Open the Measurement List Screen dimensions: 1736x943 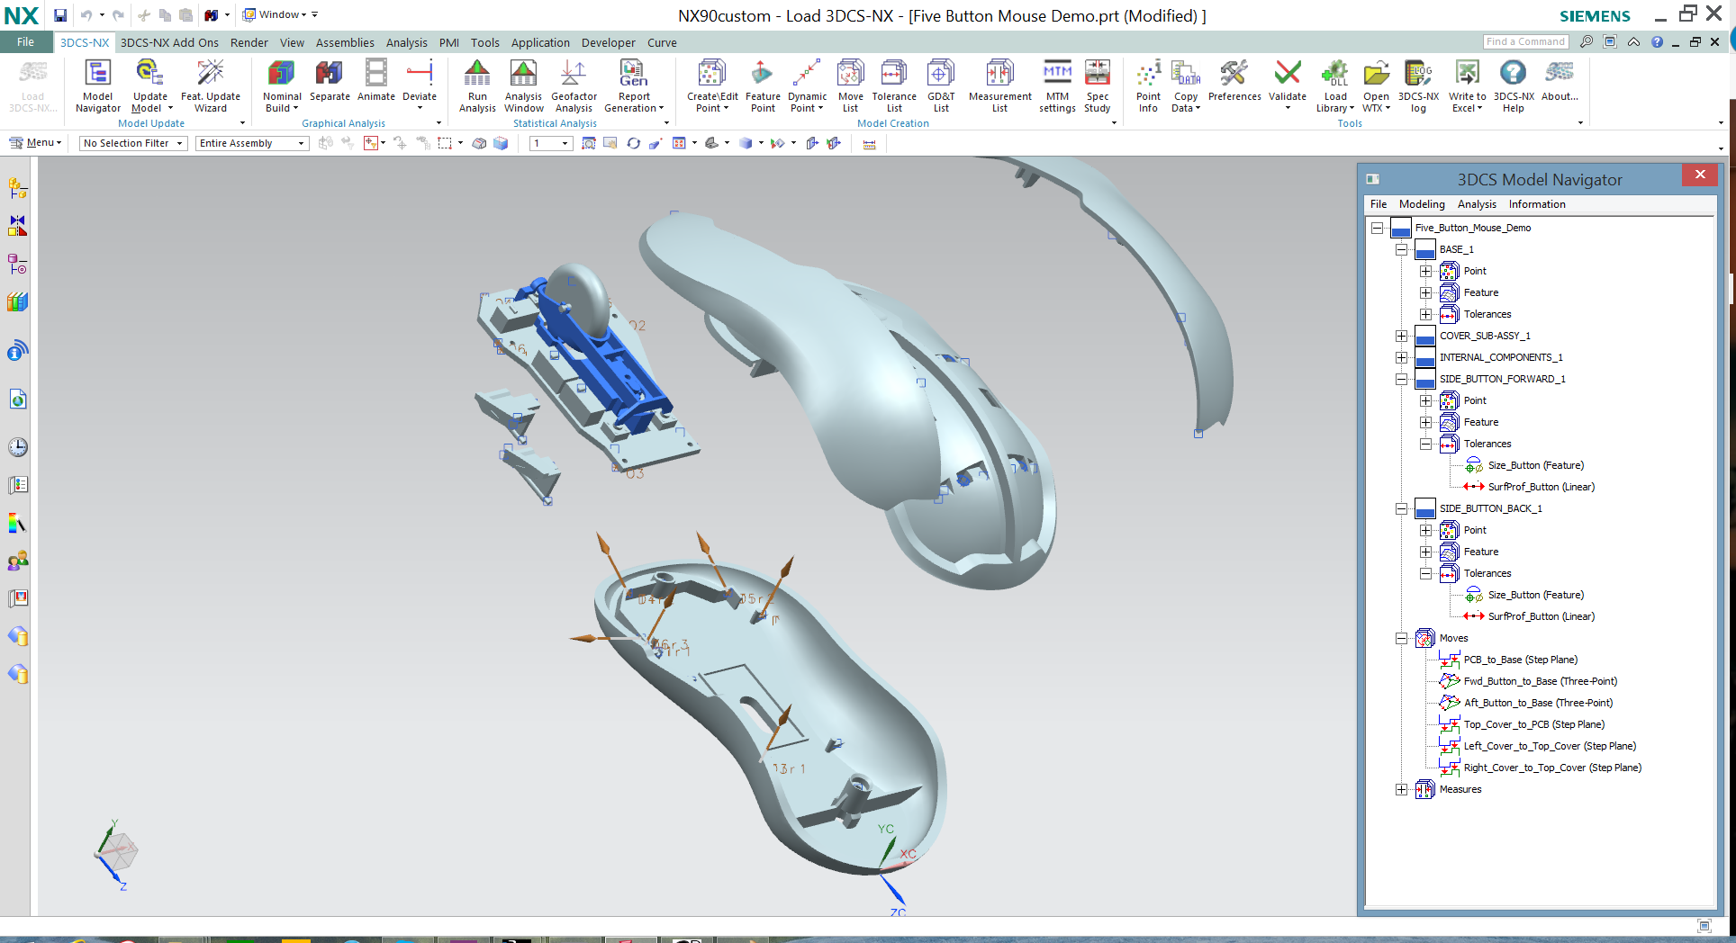pyautogui.click(x=999, y=85)
